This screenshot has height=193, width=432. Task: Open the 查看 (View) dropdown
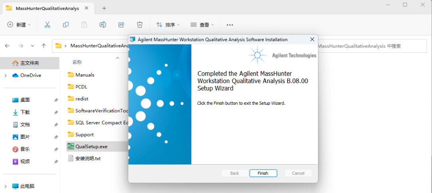coord(202,25)
